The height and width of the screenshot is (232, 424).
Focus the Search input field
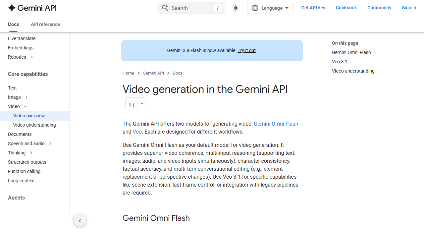[x=191, y=8]
